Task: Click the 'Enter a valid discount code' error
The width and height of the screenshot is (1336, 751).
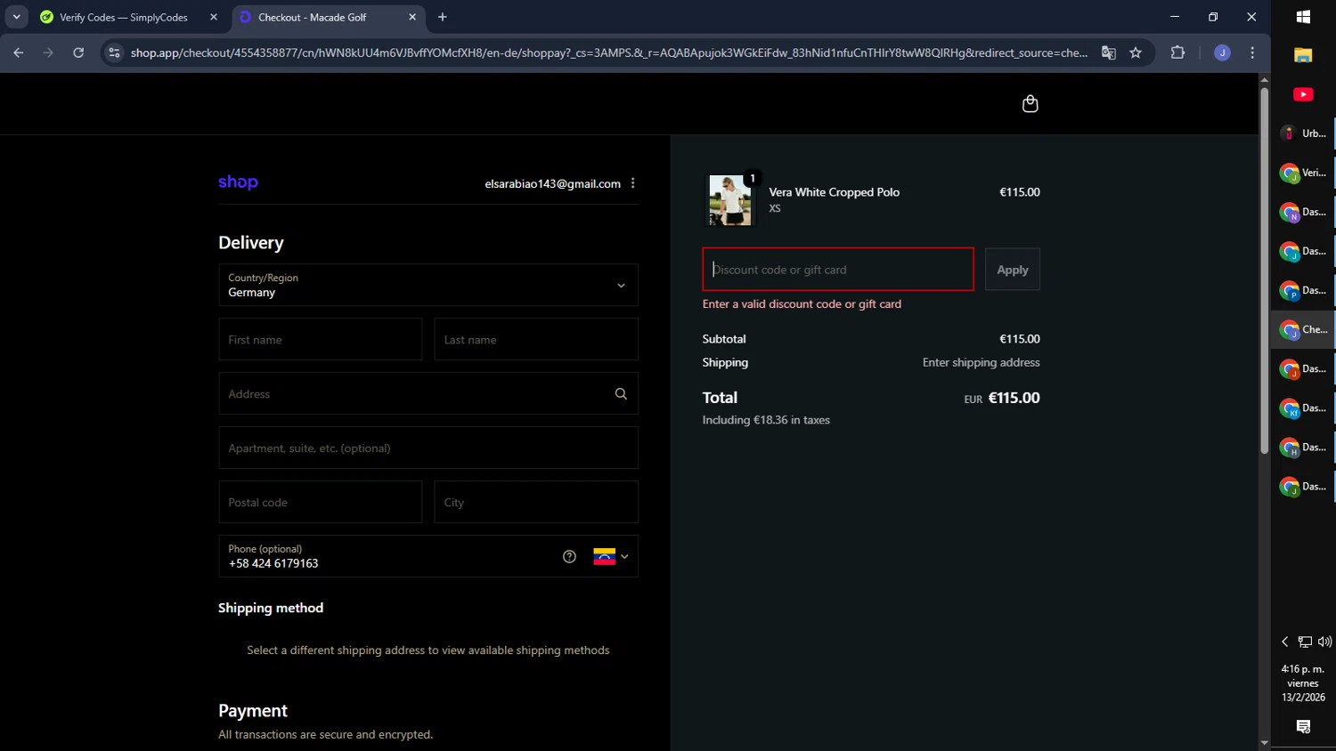Action: (802, 303)
